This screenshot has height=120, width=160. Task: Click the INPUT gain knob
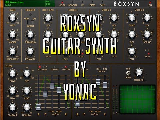(12, 18)
